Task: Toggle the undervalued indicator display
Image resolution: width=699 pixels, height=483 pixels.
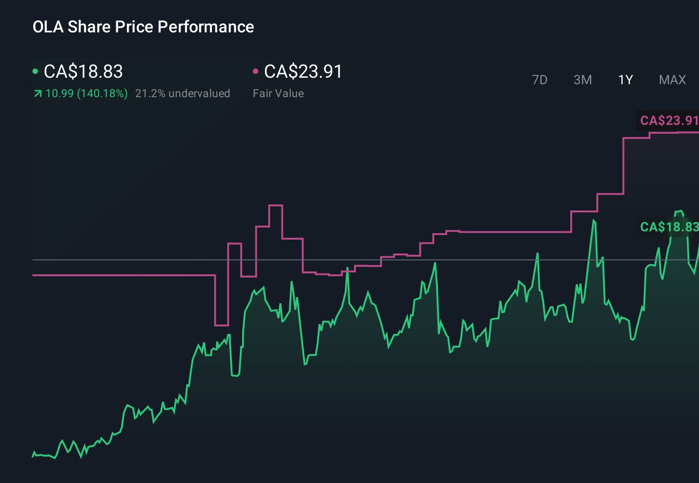Action: [183, 93]
